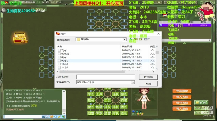Click the chat bubble icon in chat bar

coord(48,117)
